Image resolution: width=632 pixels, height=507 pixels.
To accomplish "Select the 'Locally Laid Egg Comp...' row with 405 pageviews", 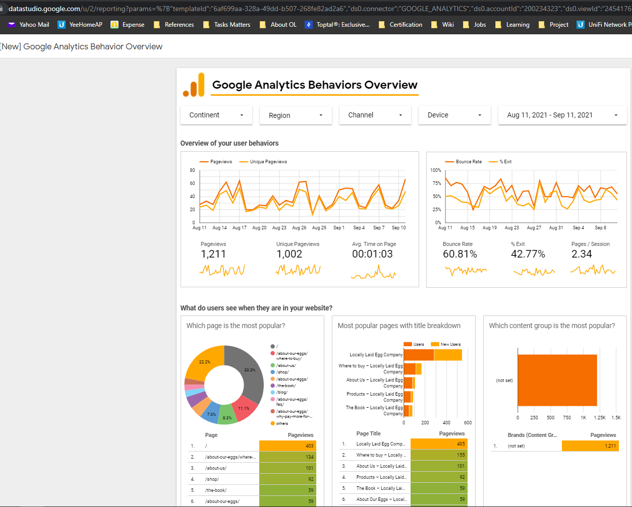I will 404,444.
